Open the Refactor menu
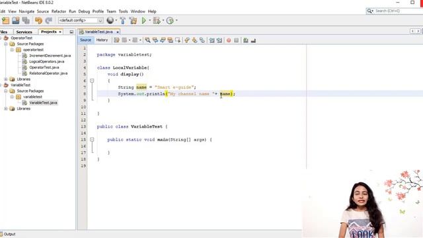Screen dimensions: 423x238 pos(59,11)
